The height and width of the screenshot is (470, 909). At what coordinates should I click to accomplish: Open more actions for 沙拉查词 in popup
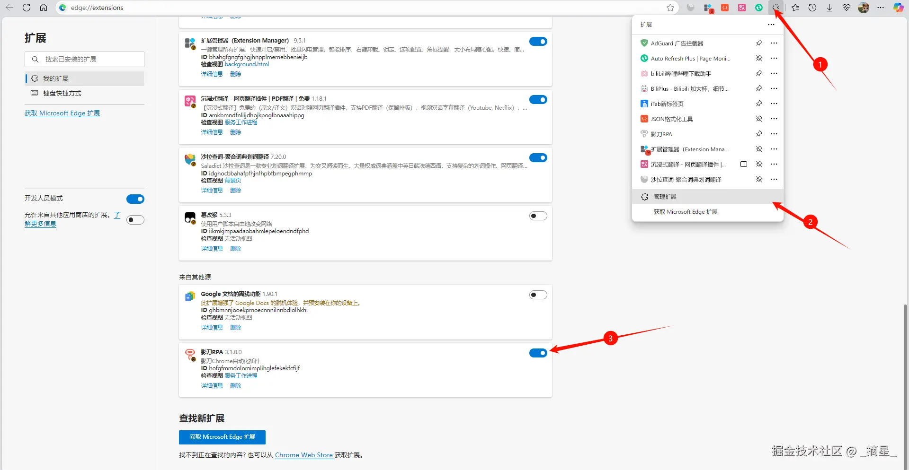point(774,179)
